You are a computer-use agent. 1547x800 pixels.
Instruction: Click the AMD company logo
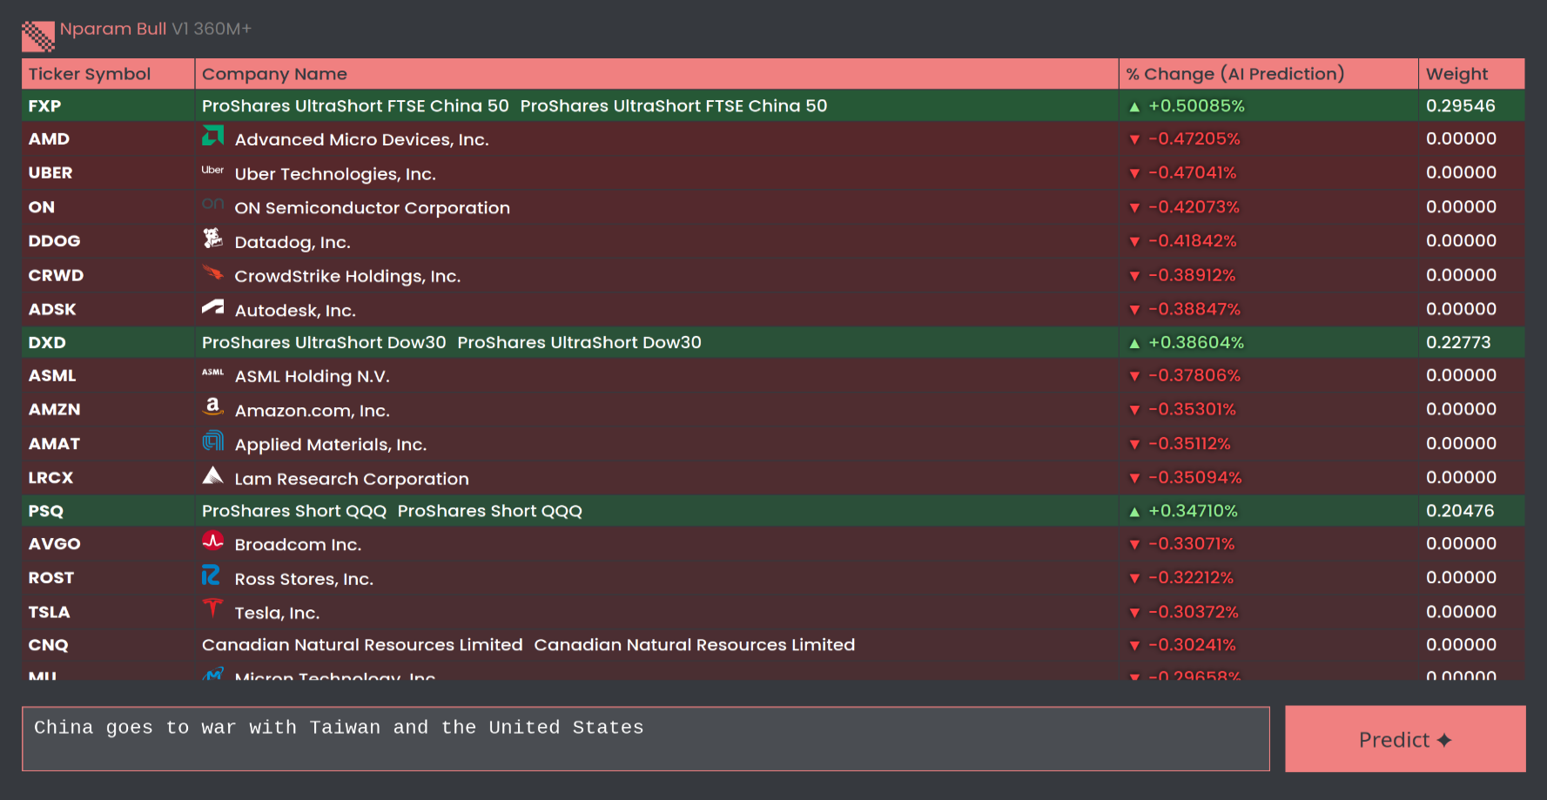213,136
